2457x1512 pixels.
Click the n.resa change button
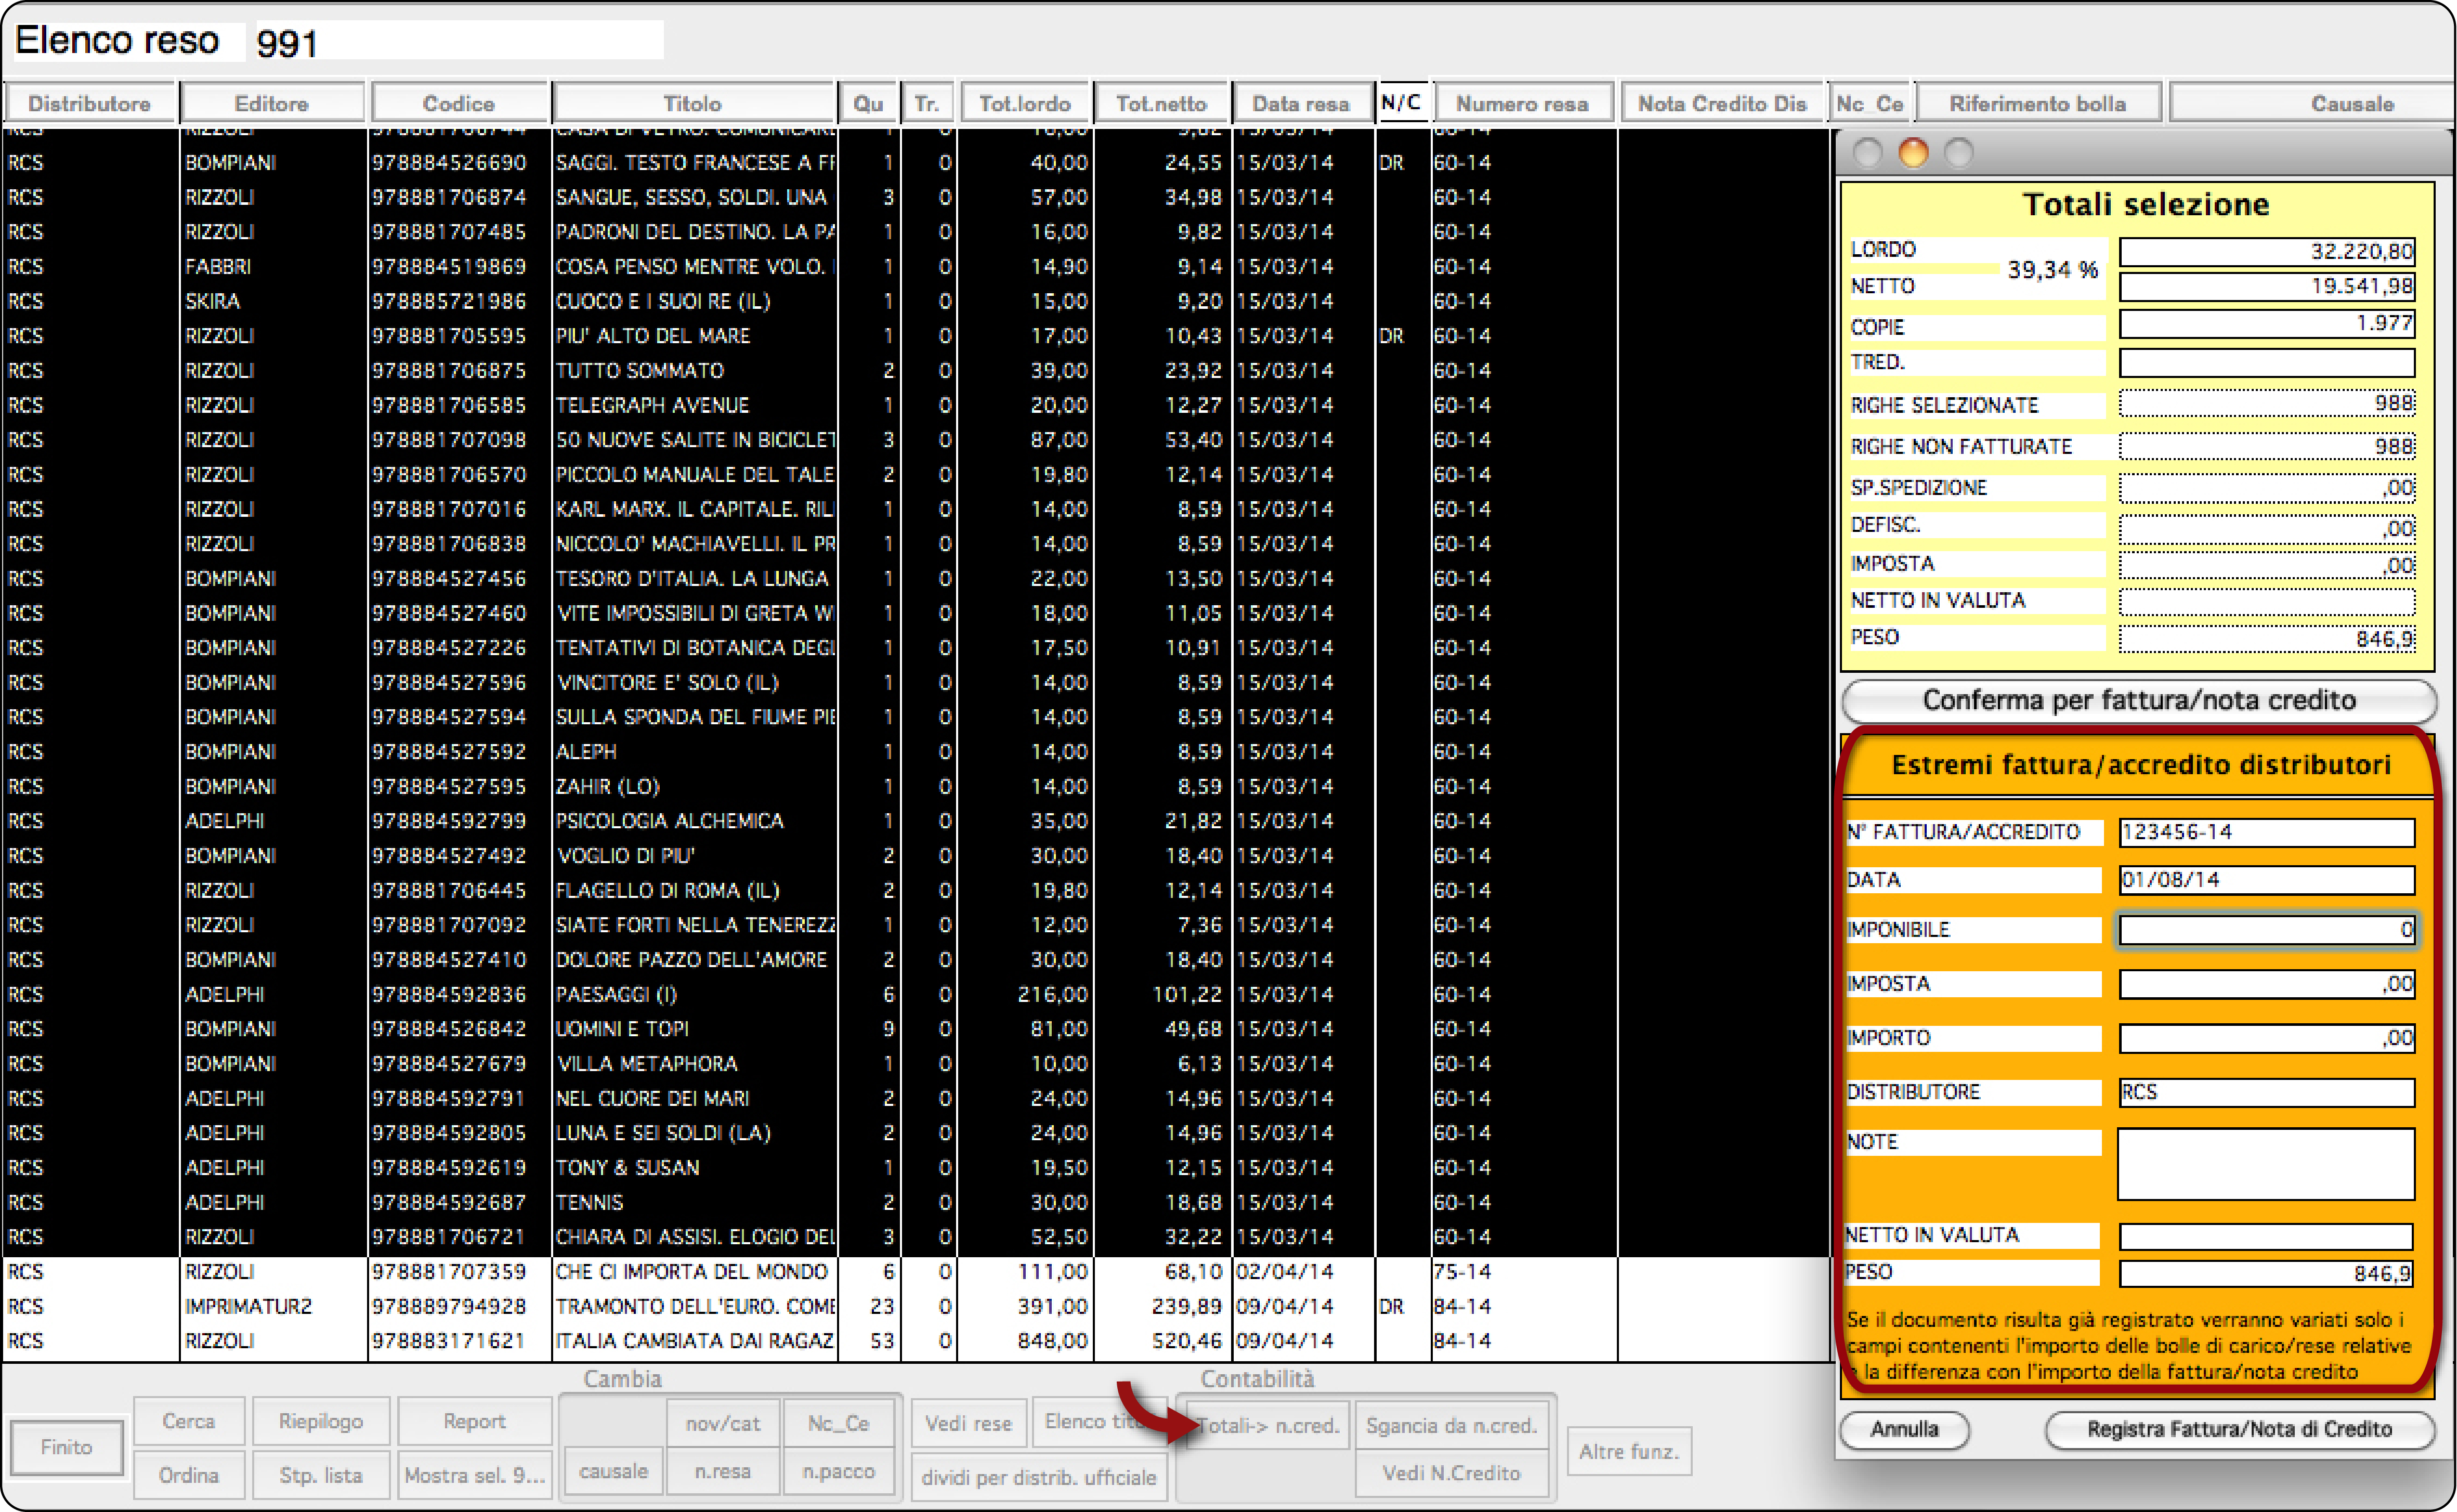(x=723, y=1471)
